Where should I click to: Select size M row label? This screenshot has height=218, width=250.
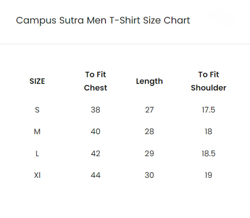pyautogui.click(x=37, y=132)
